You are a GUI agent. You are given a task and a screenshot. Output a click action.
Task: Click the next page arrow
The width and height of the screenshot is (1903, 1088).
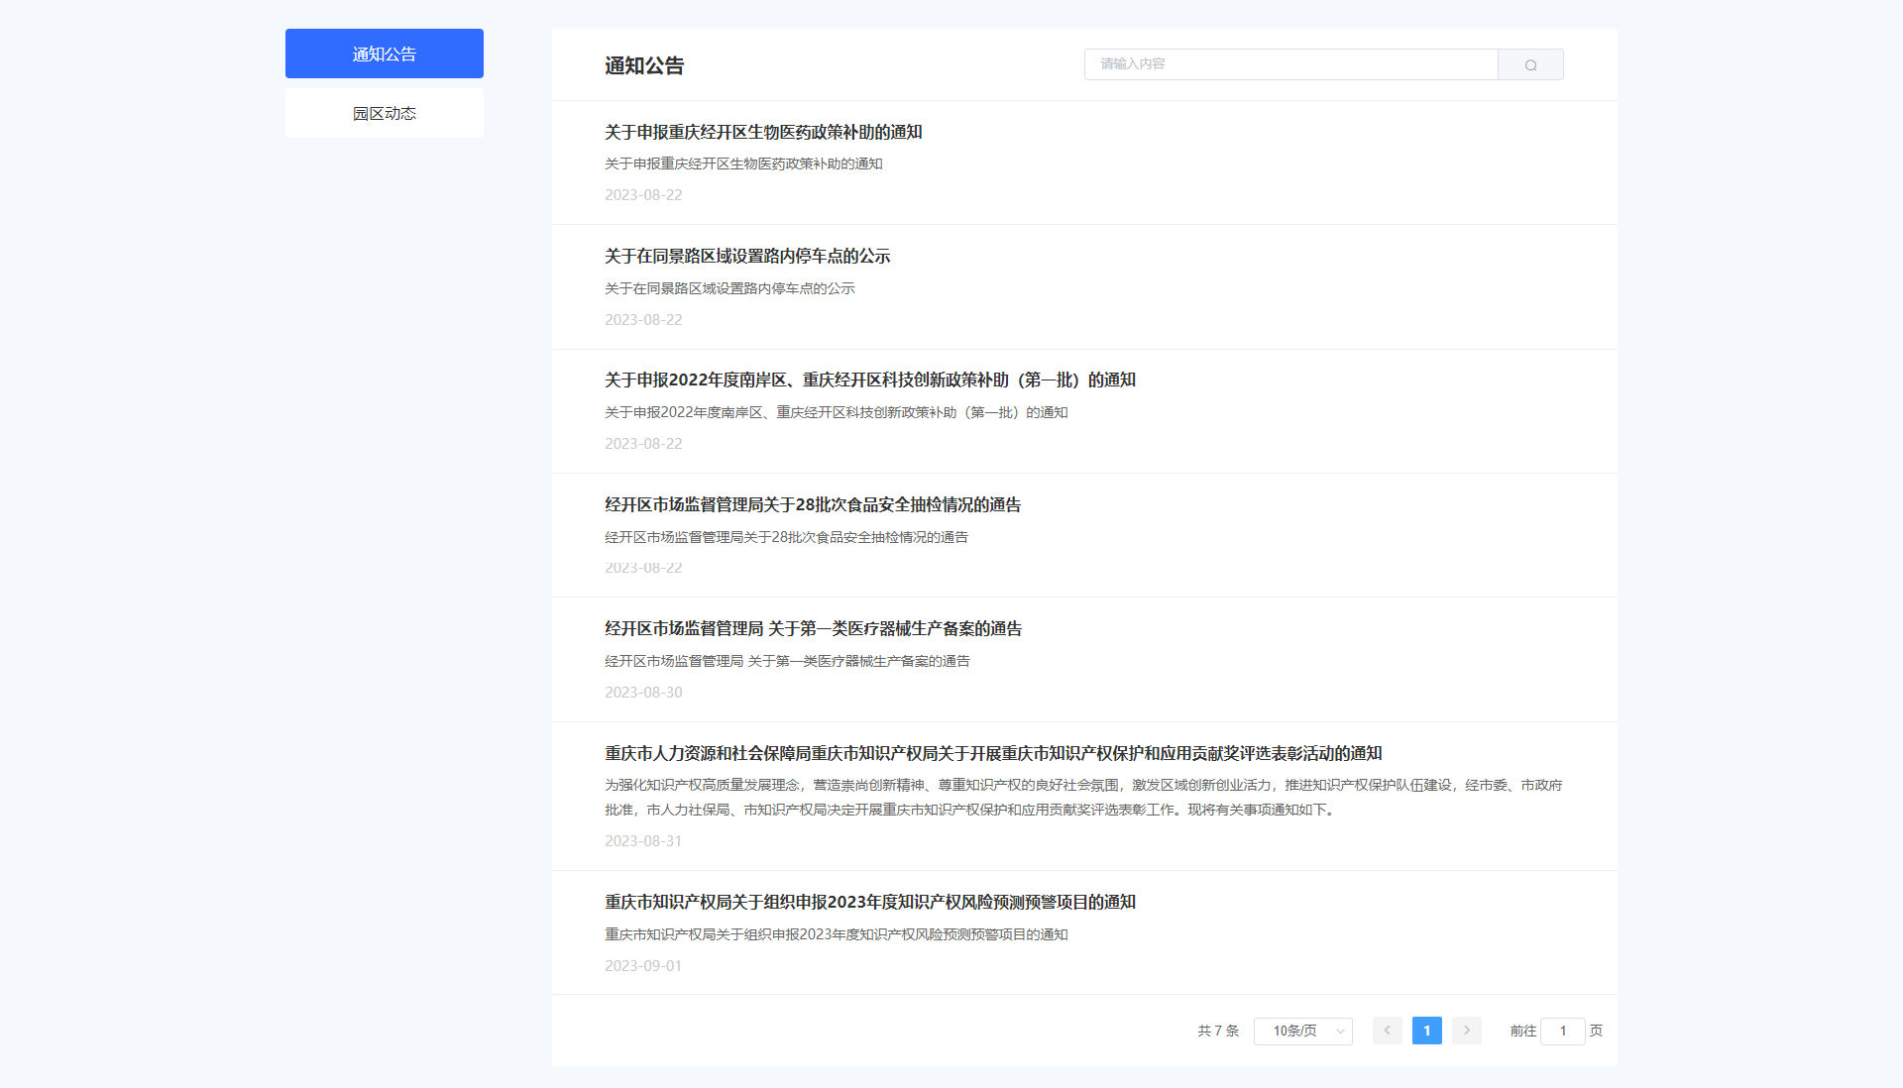coord(1466,1031)
